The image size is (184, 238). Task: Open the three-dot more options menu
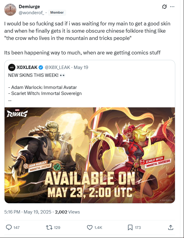point(172,7)
